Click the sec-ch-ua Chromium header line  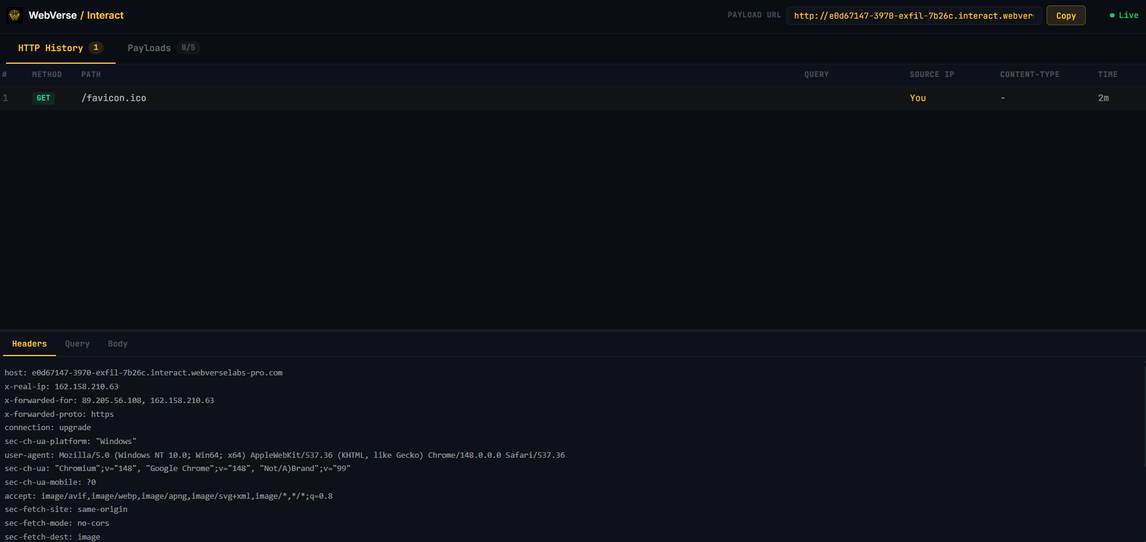[x=177, y=469]
